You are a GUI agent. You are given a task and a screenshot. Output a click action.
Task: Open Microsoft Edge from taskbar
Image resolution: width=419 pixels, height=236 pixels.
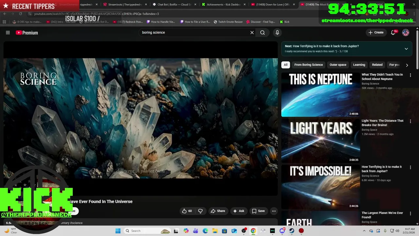205,231
